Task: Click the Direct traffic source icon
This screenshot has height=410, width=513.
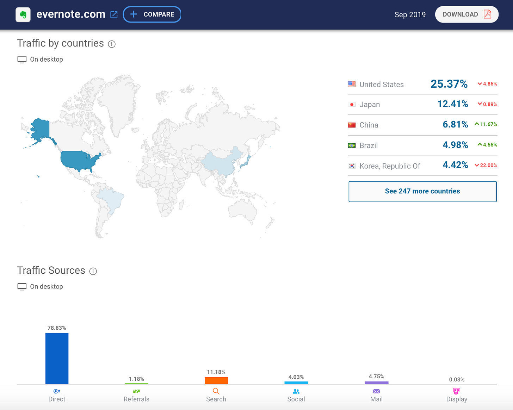Action: point(57,391)
